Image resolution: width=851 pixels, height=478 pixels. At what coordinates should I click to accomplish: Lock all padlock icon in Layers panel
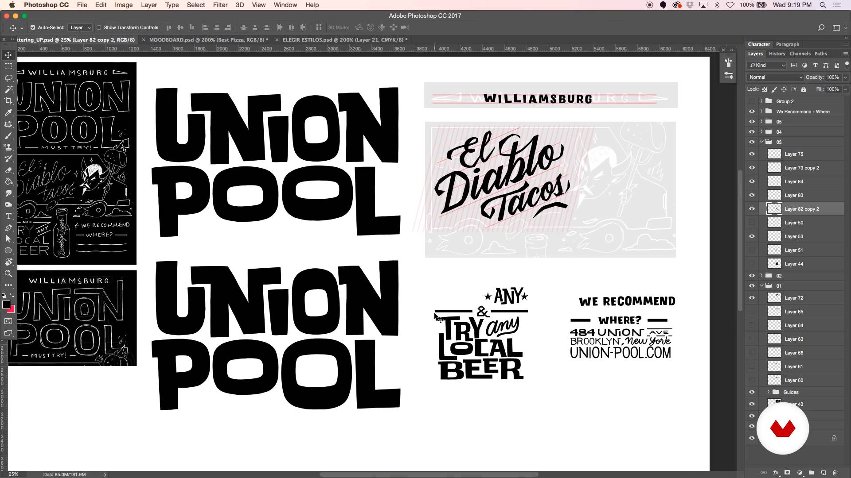click(x=804, y=89)
